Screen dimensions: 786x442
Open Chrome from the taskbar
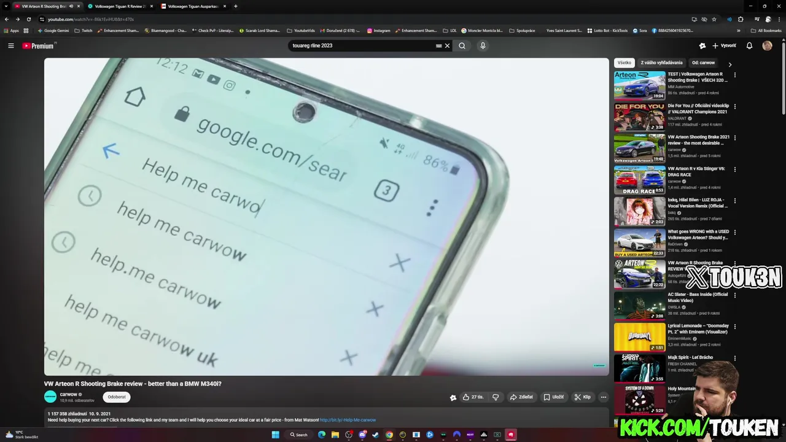point(389,435)
